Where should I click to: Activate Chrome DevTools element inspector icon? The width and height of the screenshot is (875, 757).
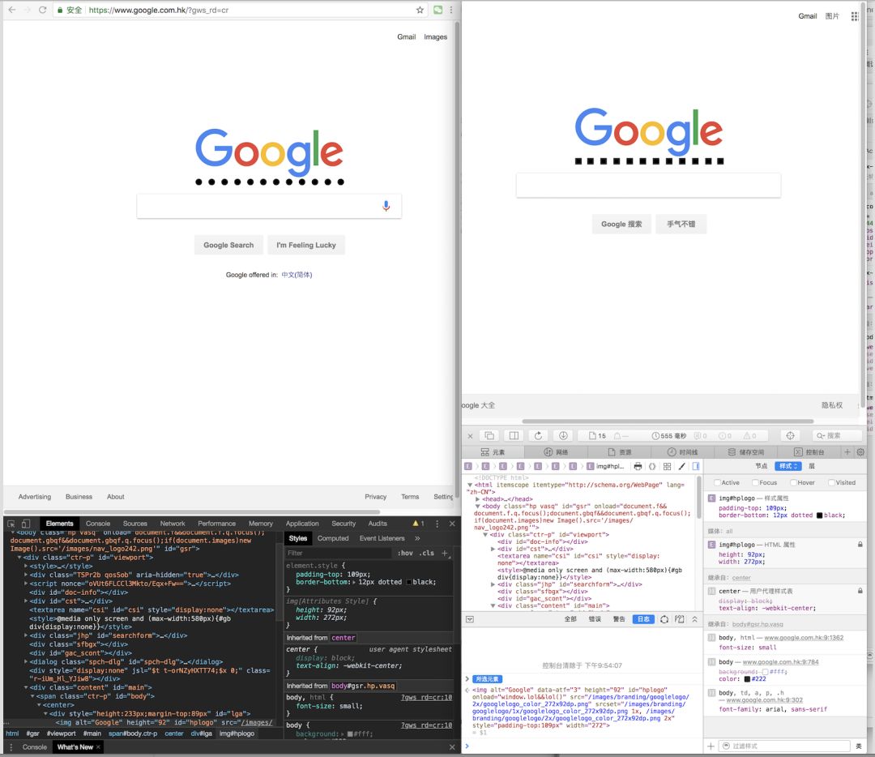[x=11, y=524]
